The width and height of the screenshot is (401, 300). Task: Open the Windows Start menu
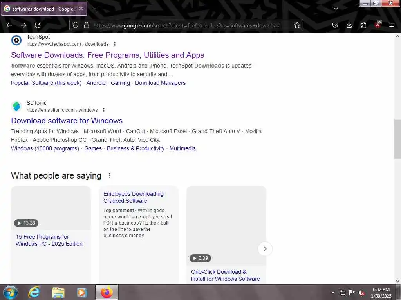coord(11,292)
